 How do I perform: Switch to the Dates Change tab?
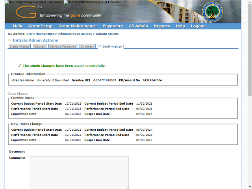tap(20, 46)
